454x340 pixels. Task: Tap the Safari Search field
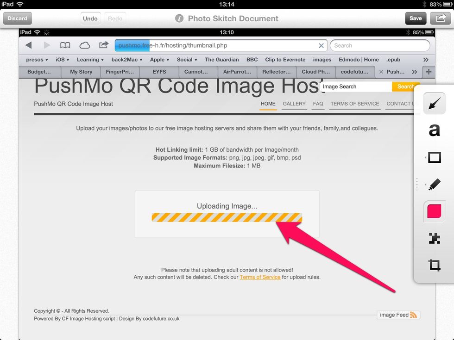pos(380,45)
